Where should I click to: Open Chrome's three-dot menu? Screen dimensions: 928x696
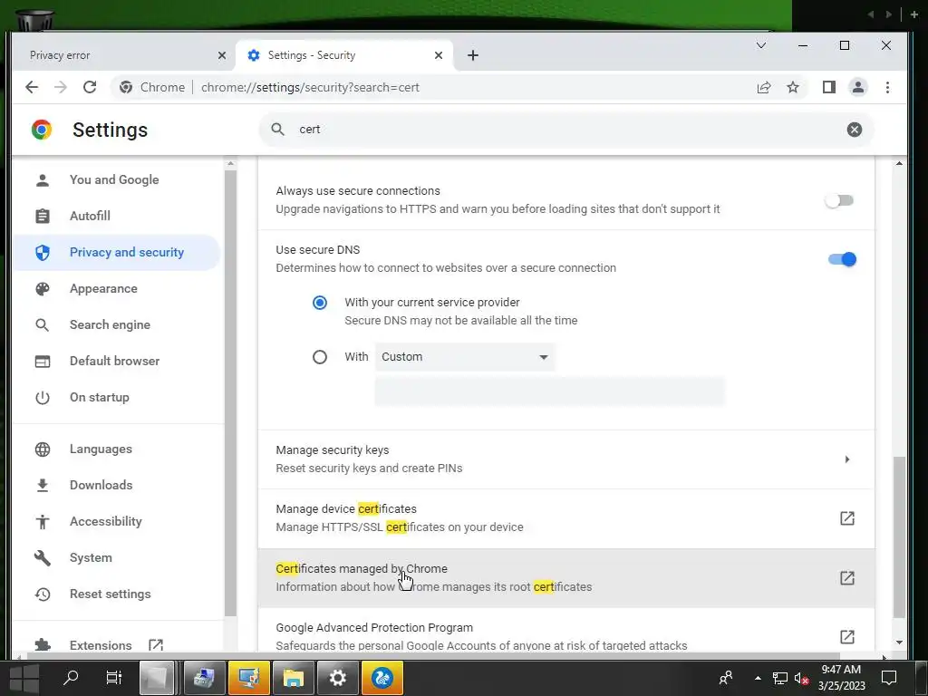pyautogui.click(x=887, y=88)
